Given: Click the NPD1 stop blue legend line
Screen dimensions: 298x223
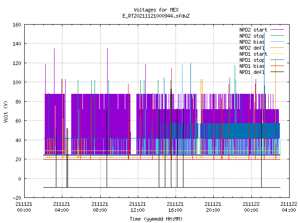Looking at the screenshot, I should [x=277, y=60].
